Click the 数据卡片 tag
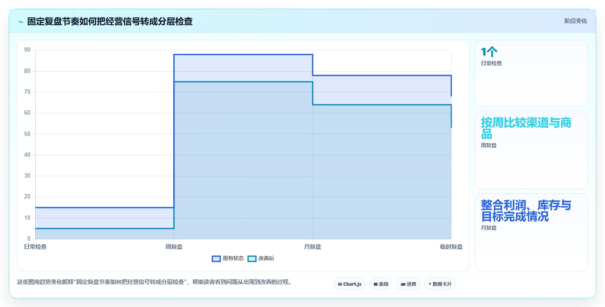The image size is (605, 307). [x=440, y=284]
